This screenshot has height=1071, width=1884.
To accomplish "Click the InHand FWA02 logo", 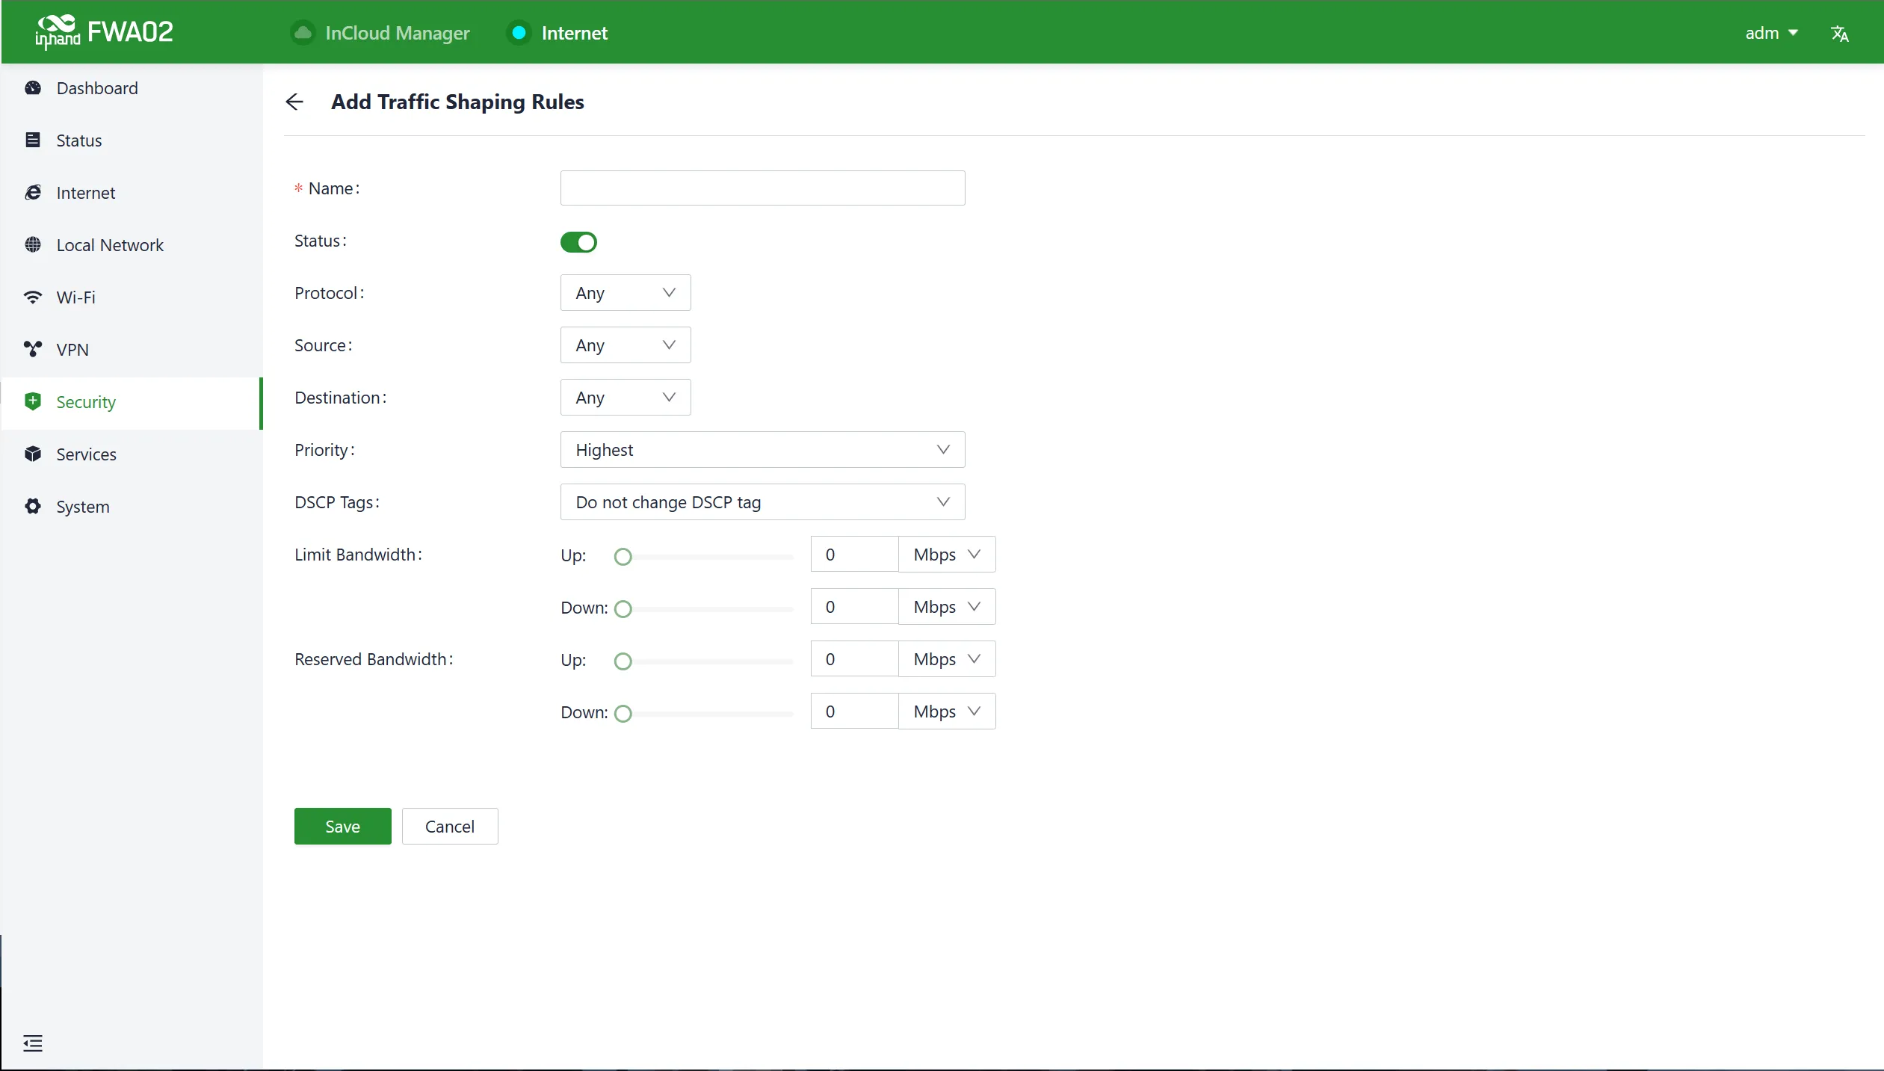I will pyautogui.click(x=104, y=32).
